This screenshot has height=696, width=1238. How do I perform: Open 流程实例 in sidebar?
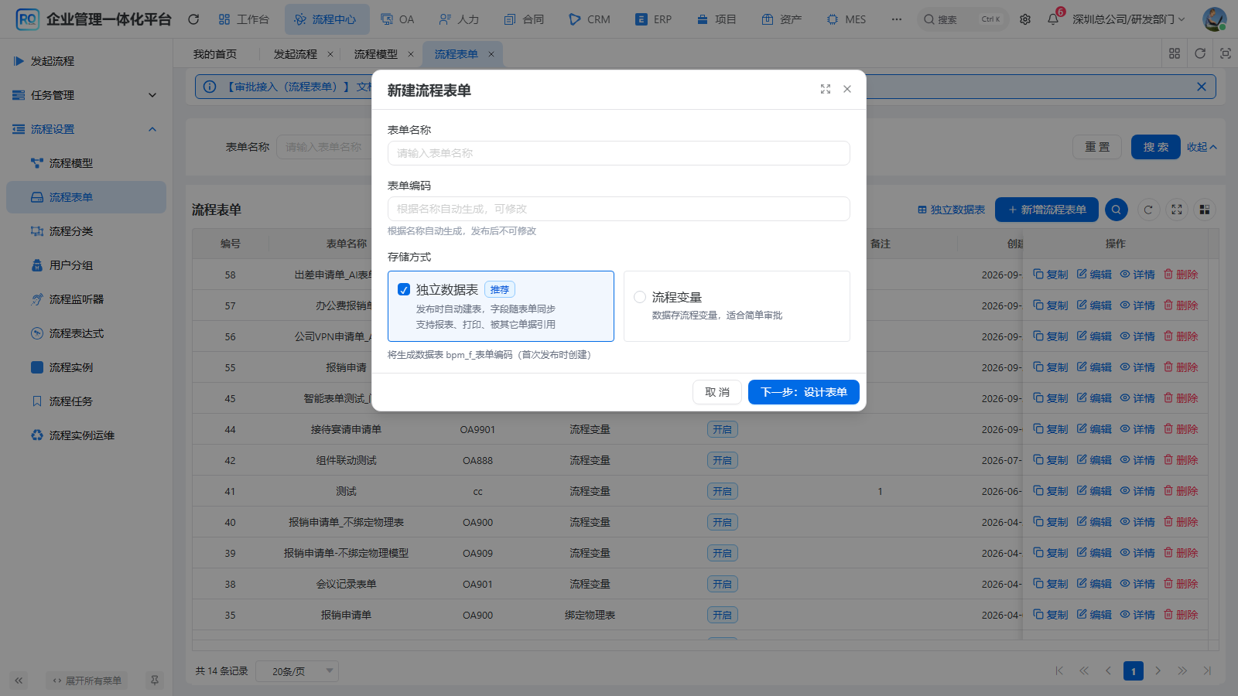(x=86, y=367)
